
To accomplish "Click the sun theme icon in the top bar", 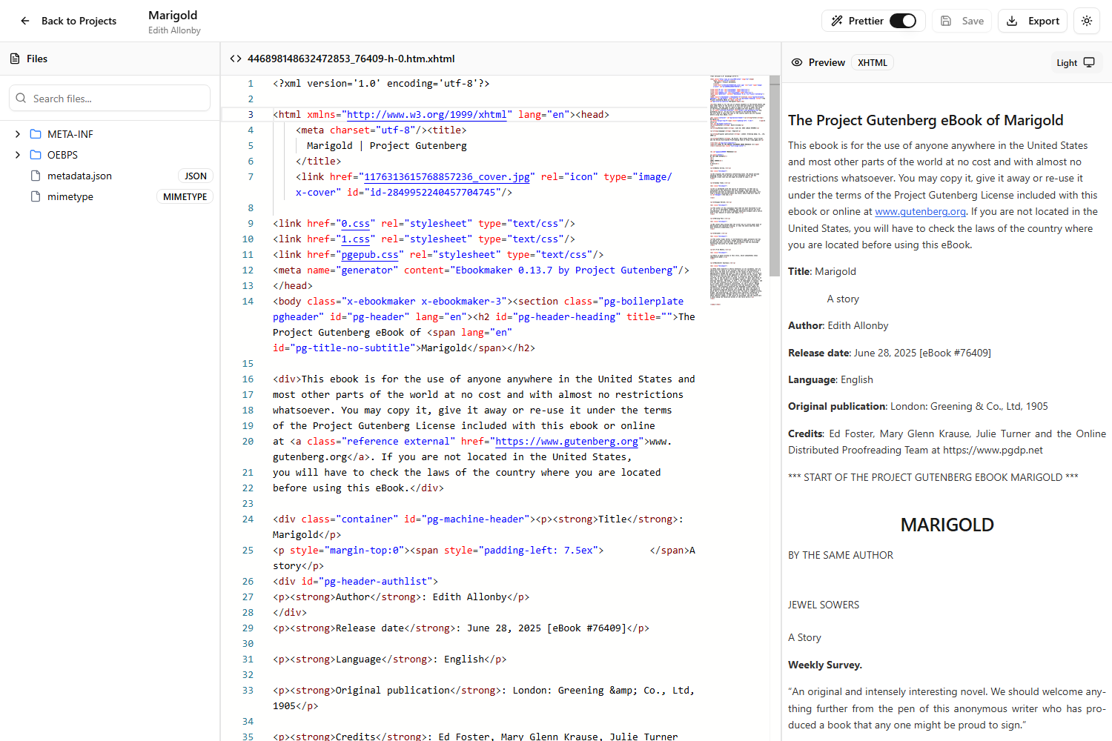I will coord(1086,21).
